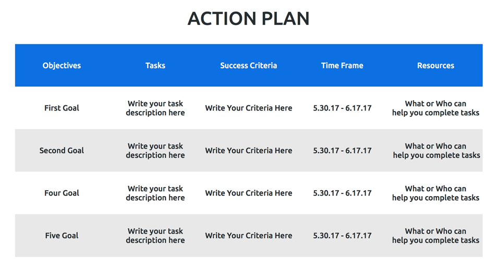
Task: Click the date range in Second Goal row
Action: click(x=342, y=151)
